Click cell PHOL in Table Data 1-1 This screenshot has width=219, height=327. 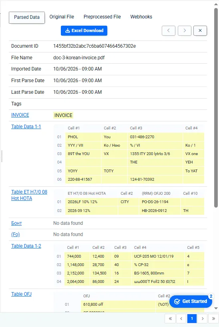83,137
